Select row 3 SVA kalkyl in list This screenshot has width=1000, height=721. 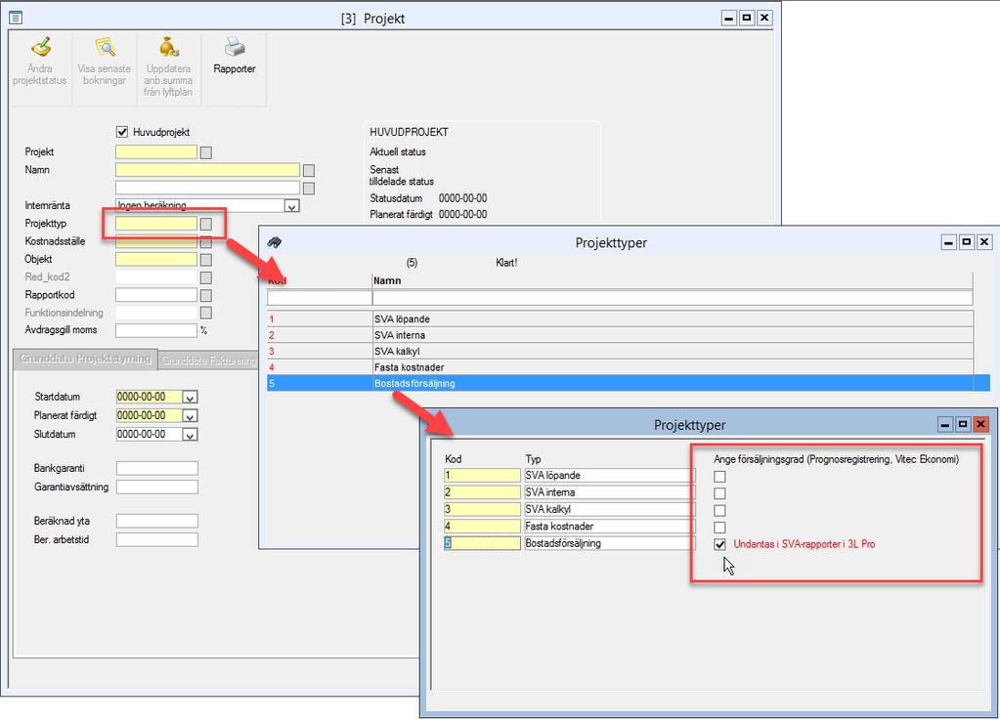620,351
